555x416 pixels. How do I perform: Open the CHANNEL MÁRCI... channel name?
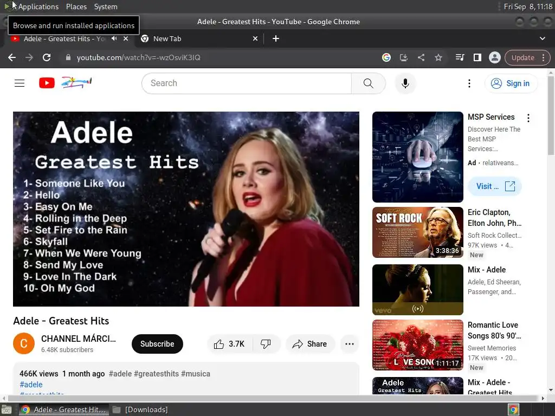click(x=78, y=339)
